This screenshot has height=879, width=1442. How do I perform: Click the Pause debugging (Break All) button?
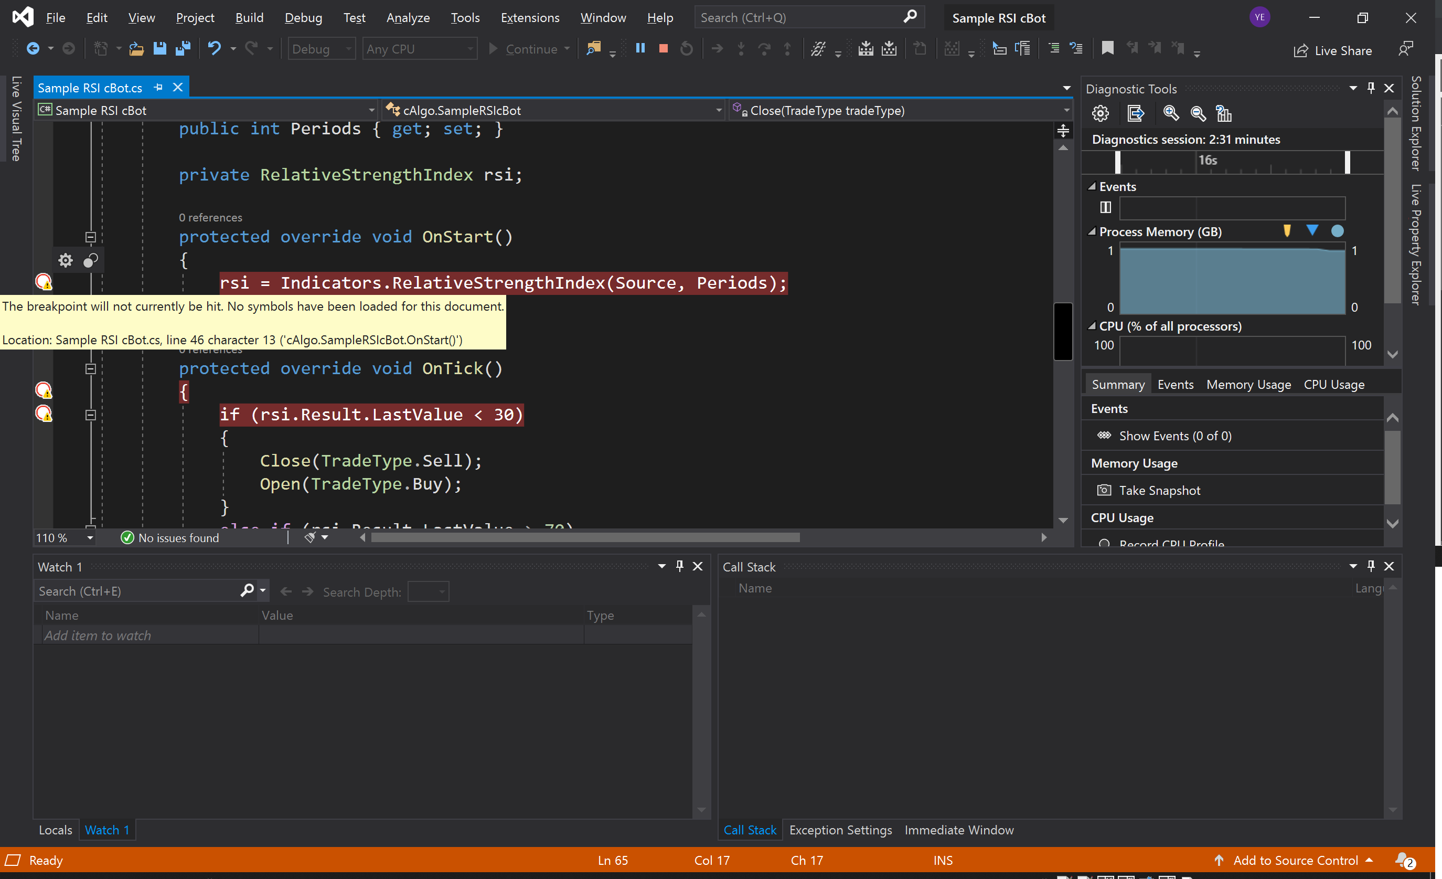(640, 49)
